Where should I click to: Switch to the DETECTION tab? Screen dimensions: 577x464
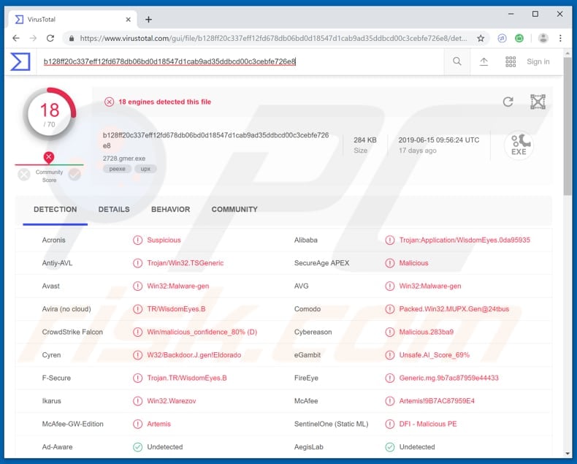56,210
